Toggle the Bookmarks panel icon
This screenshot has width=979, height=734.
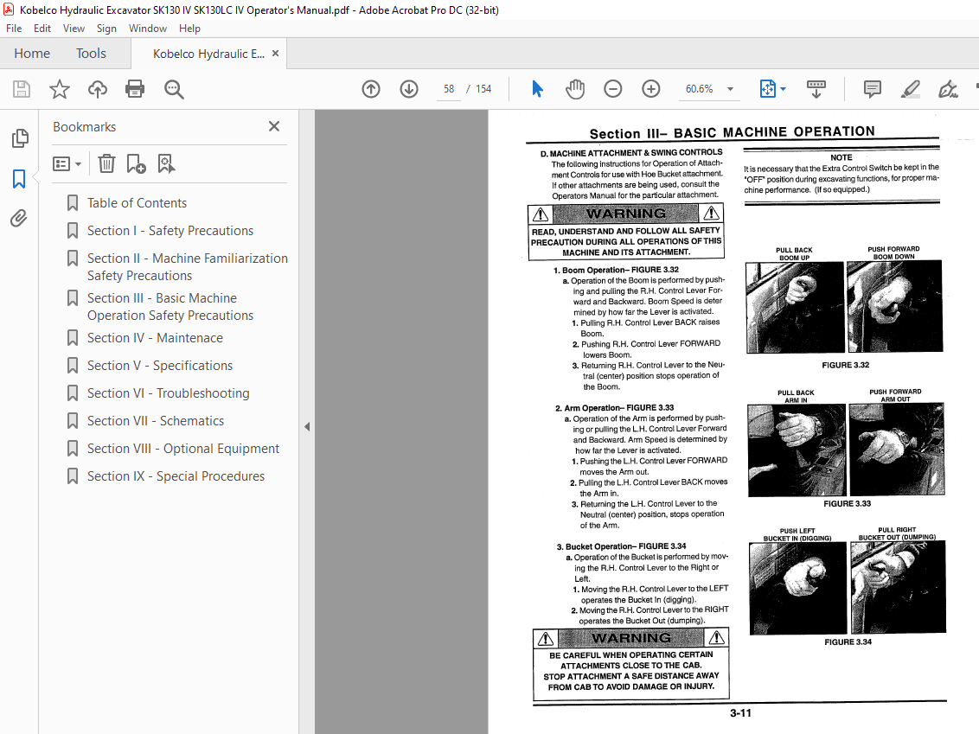[19, 179]
